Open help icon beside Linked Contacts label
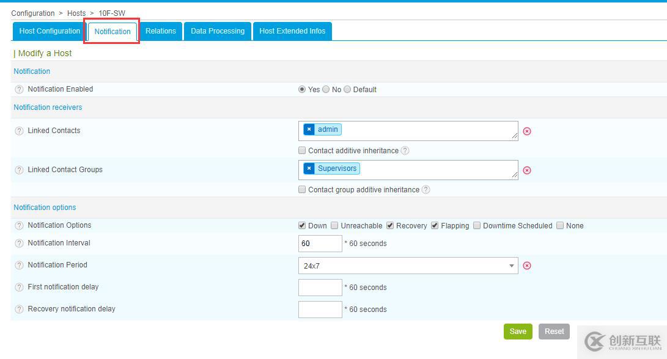The height and width of the screenshot is (359, 667). [19, 131]
